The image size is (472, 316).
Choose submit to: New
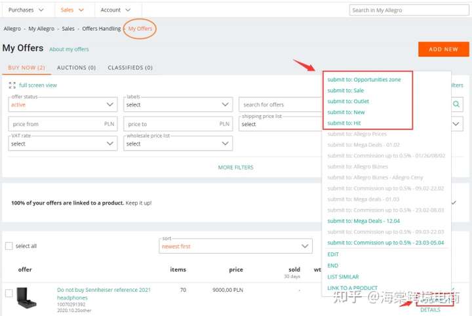pyautogui.click(x=346, y=112)
